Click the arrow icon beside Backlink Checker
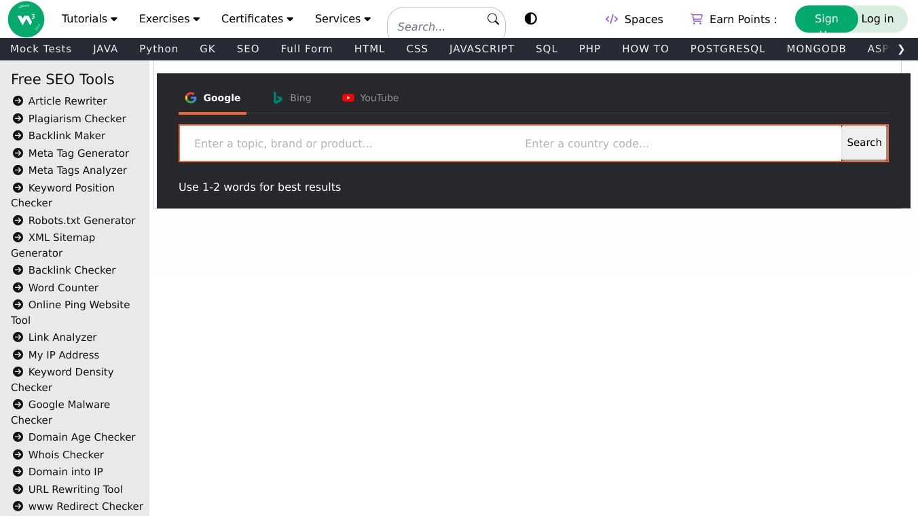The width and height of the screenshot is (918, 516). coord(18,270)
